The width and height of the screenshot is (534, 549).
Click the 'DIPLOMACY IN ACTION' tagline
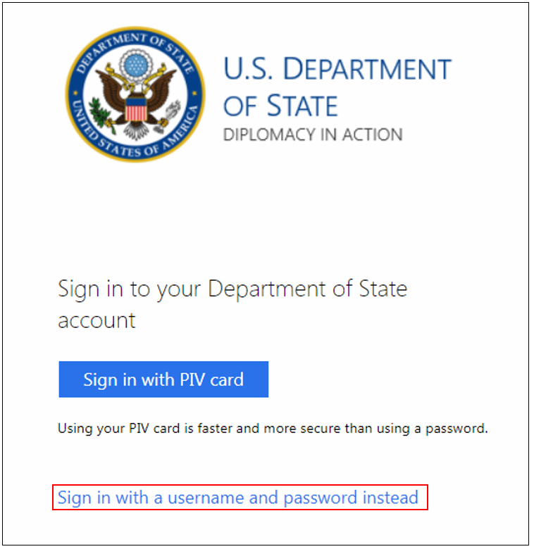(313, 135)
